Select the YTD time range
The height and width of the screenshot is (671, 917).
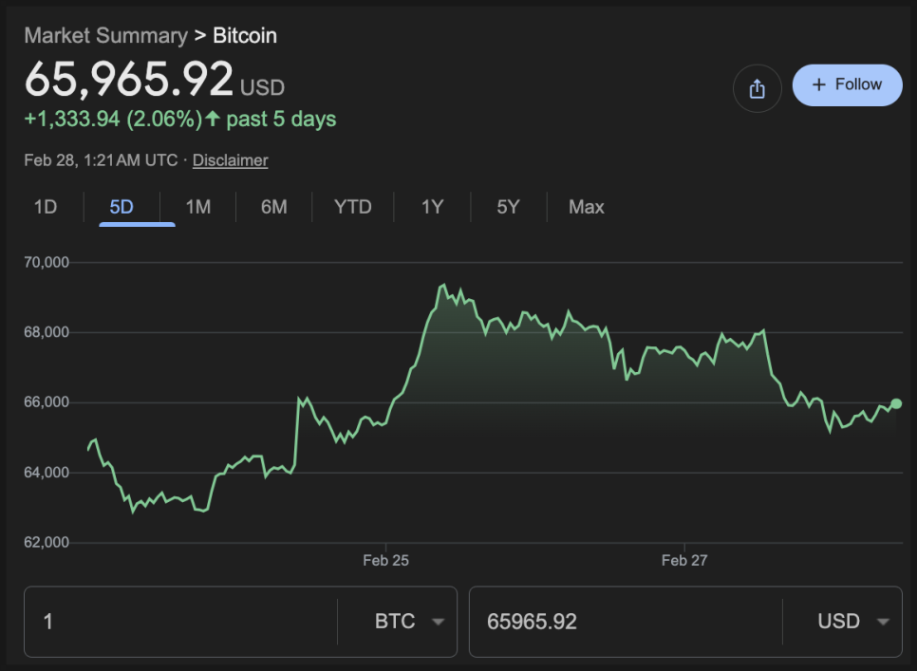[x=353, y=207]
